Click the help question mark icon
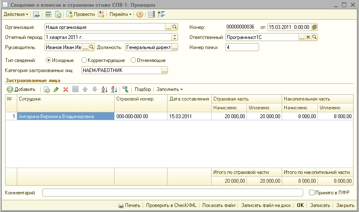Image resolution: width=359 pixels, height=212 pixels. coord(140,14)
